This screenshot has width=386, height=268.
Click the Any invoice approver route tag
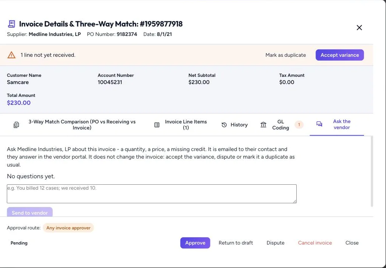point(68,228)
